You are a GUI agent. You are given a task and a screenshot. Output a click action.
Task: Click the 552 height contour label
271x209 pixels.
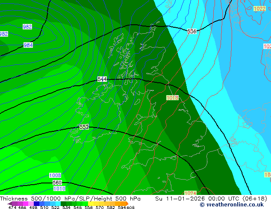point(84,127)
